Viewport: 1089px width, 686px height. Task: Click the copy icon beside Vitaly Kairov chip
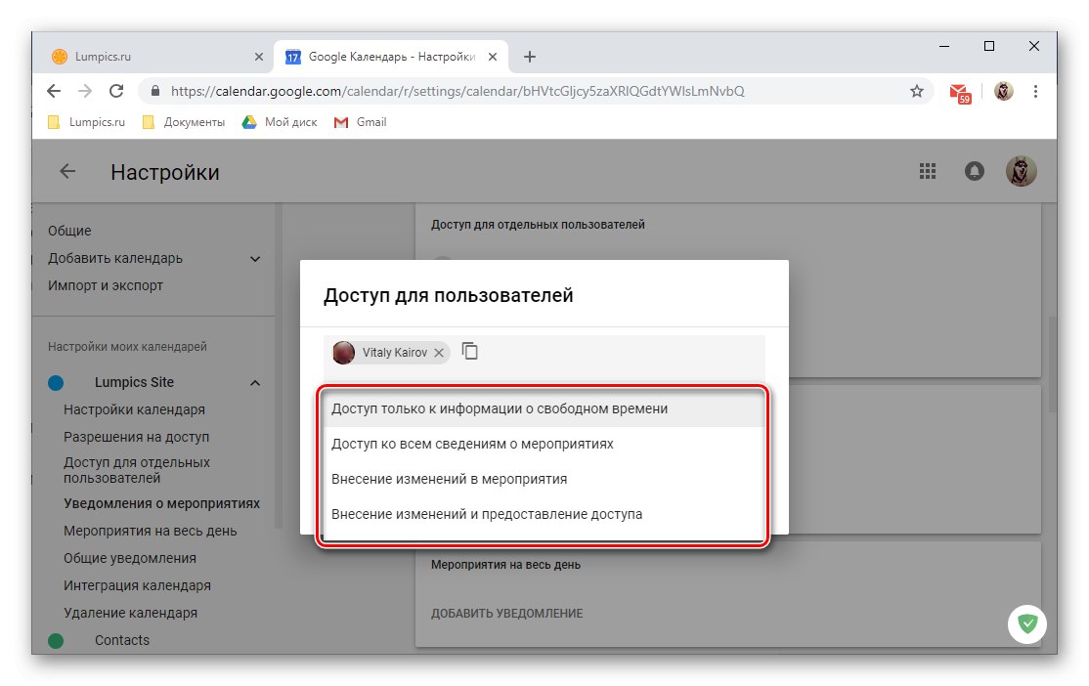point(470,352)
